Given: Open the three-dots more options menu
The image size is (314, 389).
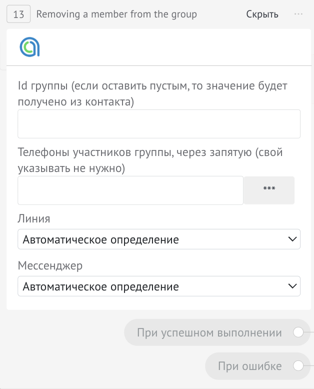Looking at the screenshot, I should click(298, 14).
